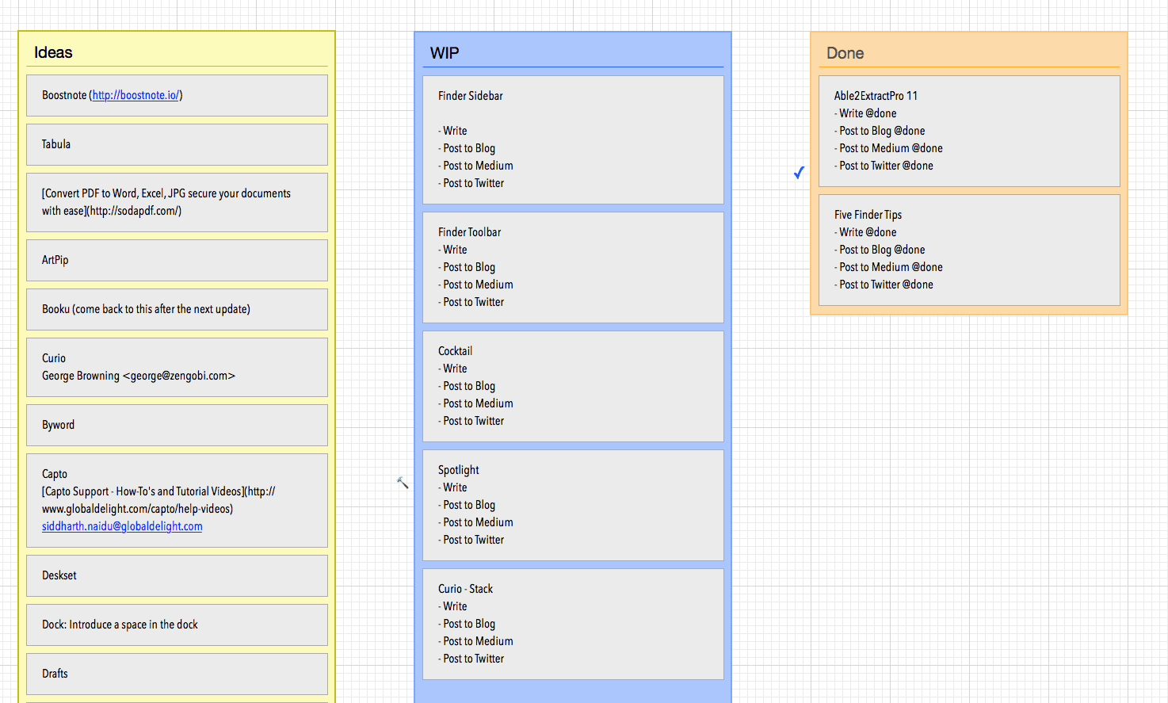Click 'Post to Blog @done' under Able2ExtractPro 11
This screenshot has height=703, width=1168.
880,131
